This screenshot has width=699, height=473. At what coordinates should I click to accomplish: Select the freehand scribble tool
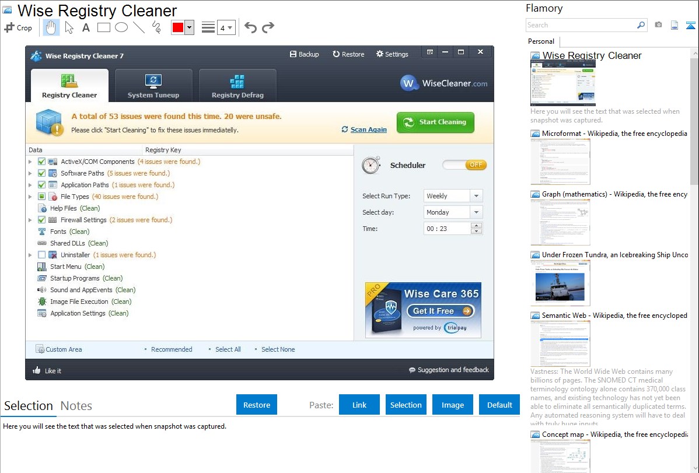pyautogui.click(x=156, y=27)
